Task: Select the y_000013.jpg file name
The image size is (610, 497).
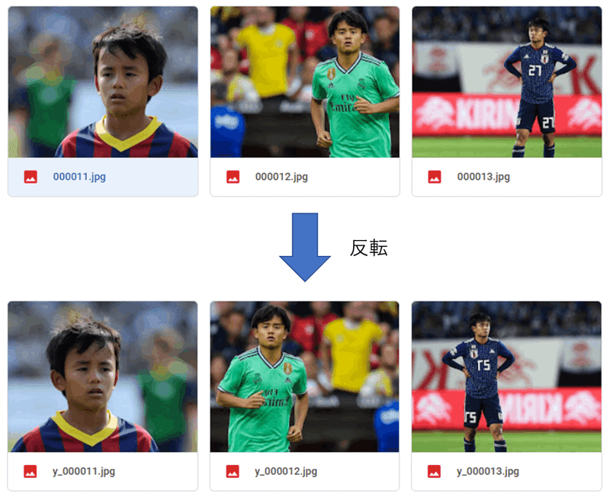Action: point(488,471)
